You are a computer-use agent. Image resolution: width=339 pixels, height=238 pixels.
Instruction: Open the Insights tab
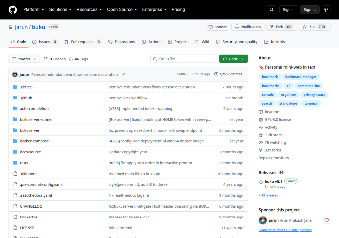pyautogui.click(x=274, y=42)
